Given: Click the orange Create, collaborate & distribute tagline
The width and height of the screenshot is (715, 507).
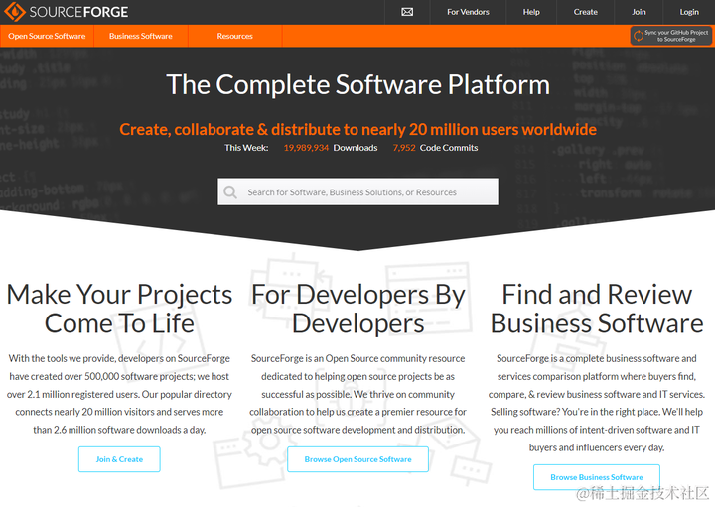Looking at the screenshot, I should pyautogui.click(x=357, y=129).
